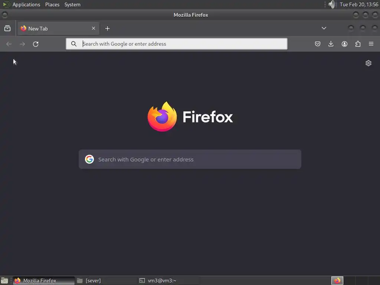The height and width of the screenshot is (285, 380).
Task: Select the Firefox workspace switcher thumbnail
Action: 337,281
